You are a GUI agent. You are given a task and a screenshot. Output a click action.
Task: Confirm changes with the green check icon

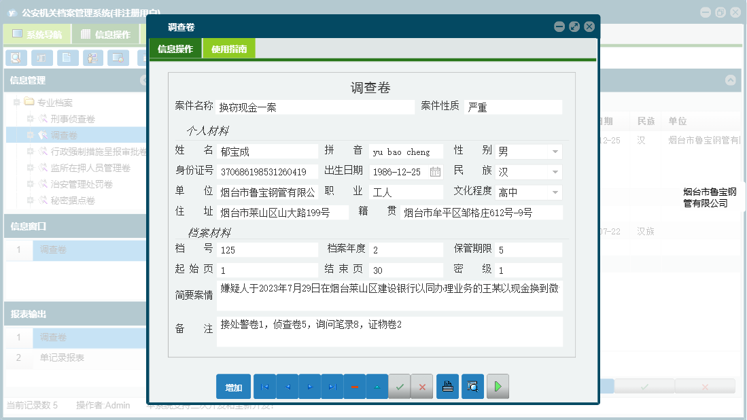(399, 386)
